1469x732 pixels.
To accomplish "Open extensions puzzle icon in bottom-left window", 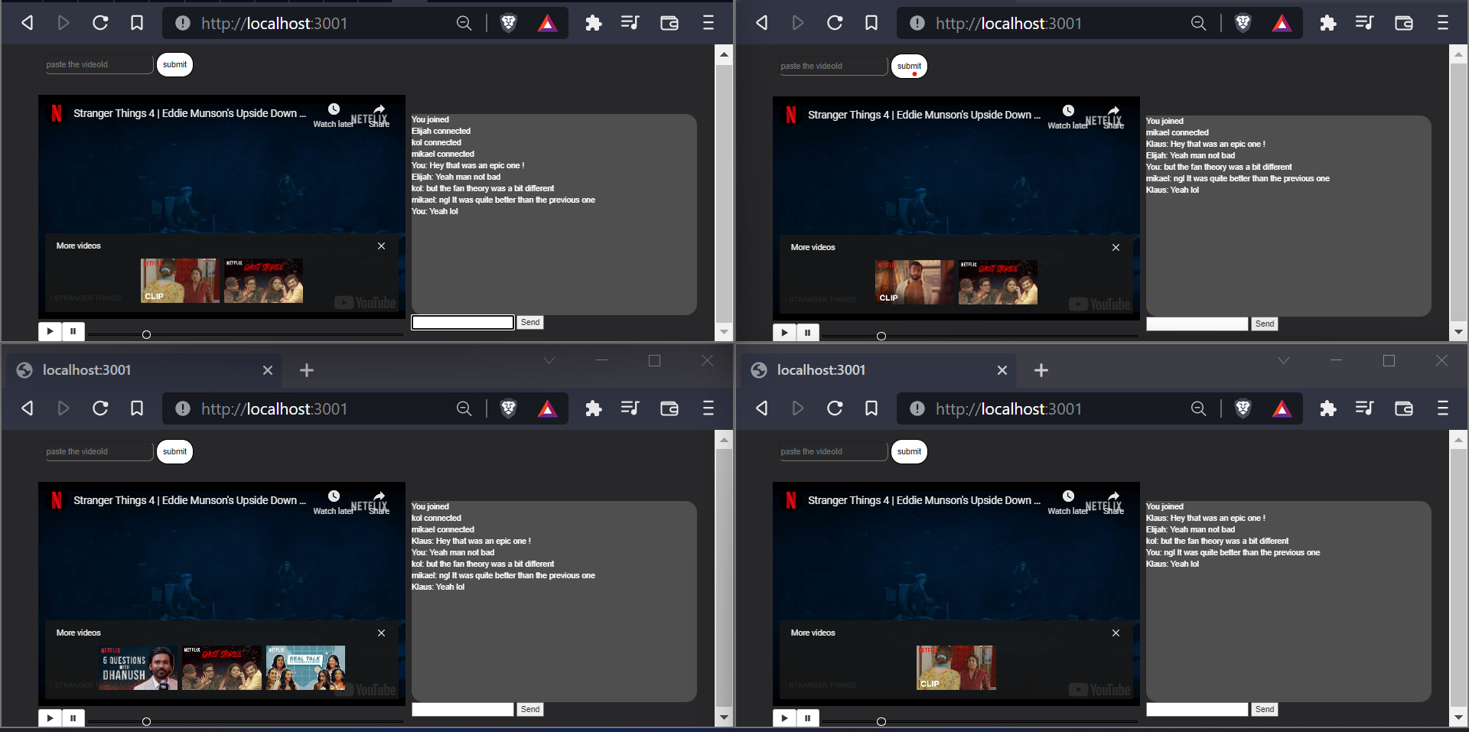I will click(594, 408).
